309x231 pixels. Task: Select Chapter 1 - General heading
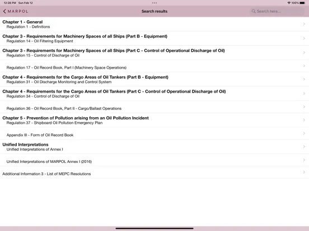pyautogui.click(x=22, y=22)
